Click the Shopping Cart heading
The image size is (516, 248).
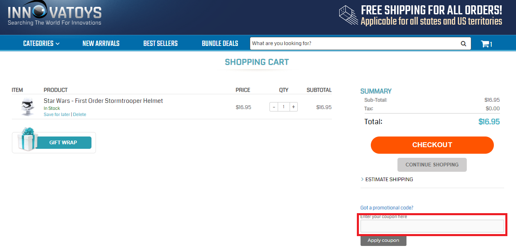click(x=257, y=62)
